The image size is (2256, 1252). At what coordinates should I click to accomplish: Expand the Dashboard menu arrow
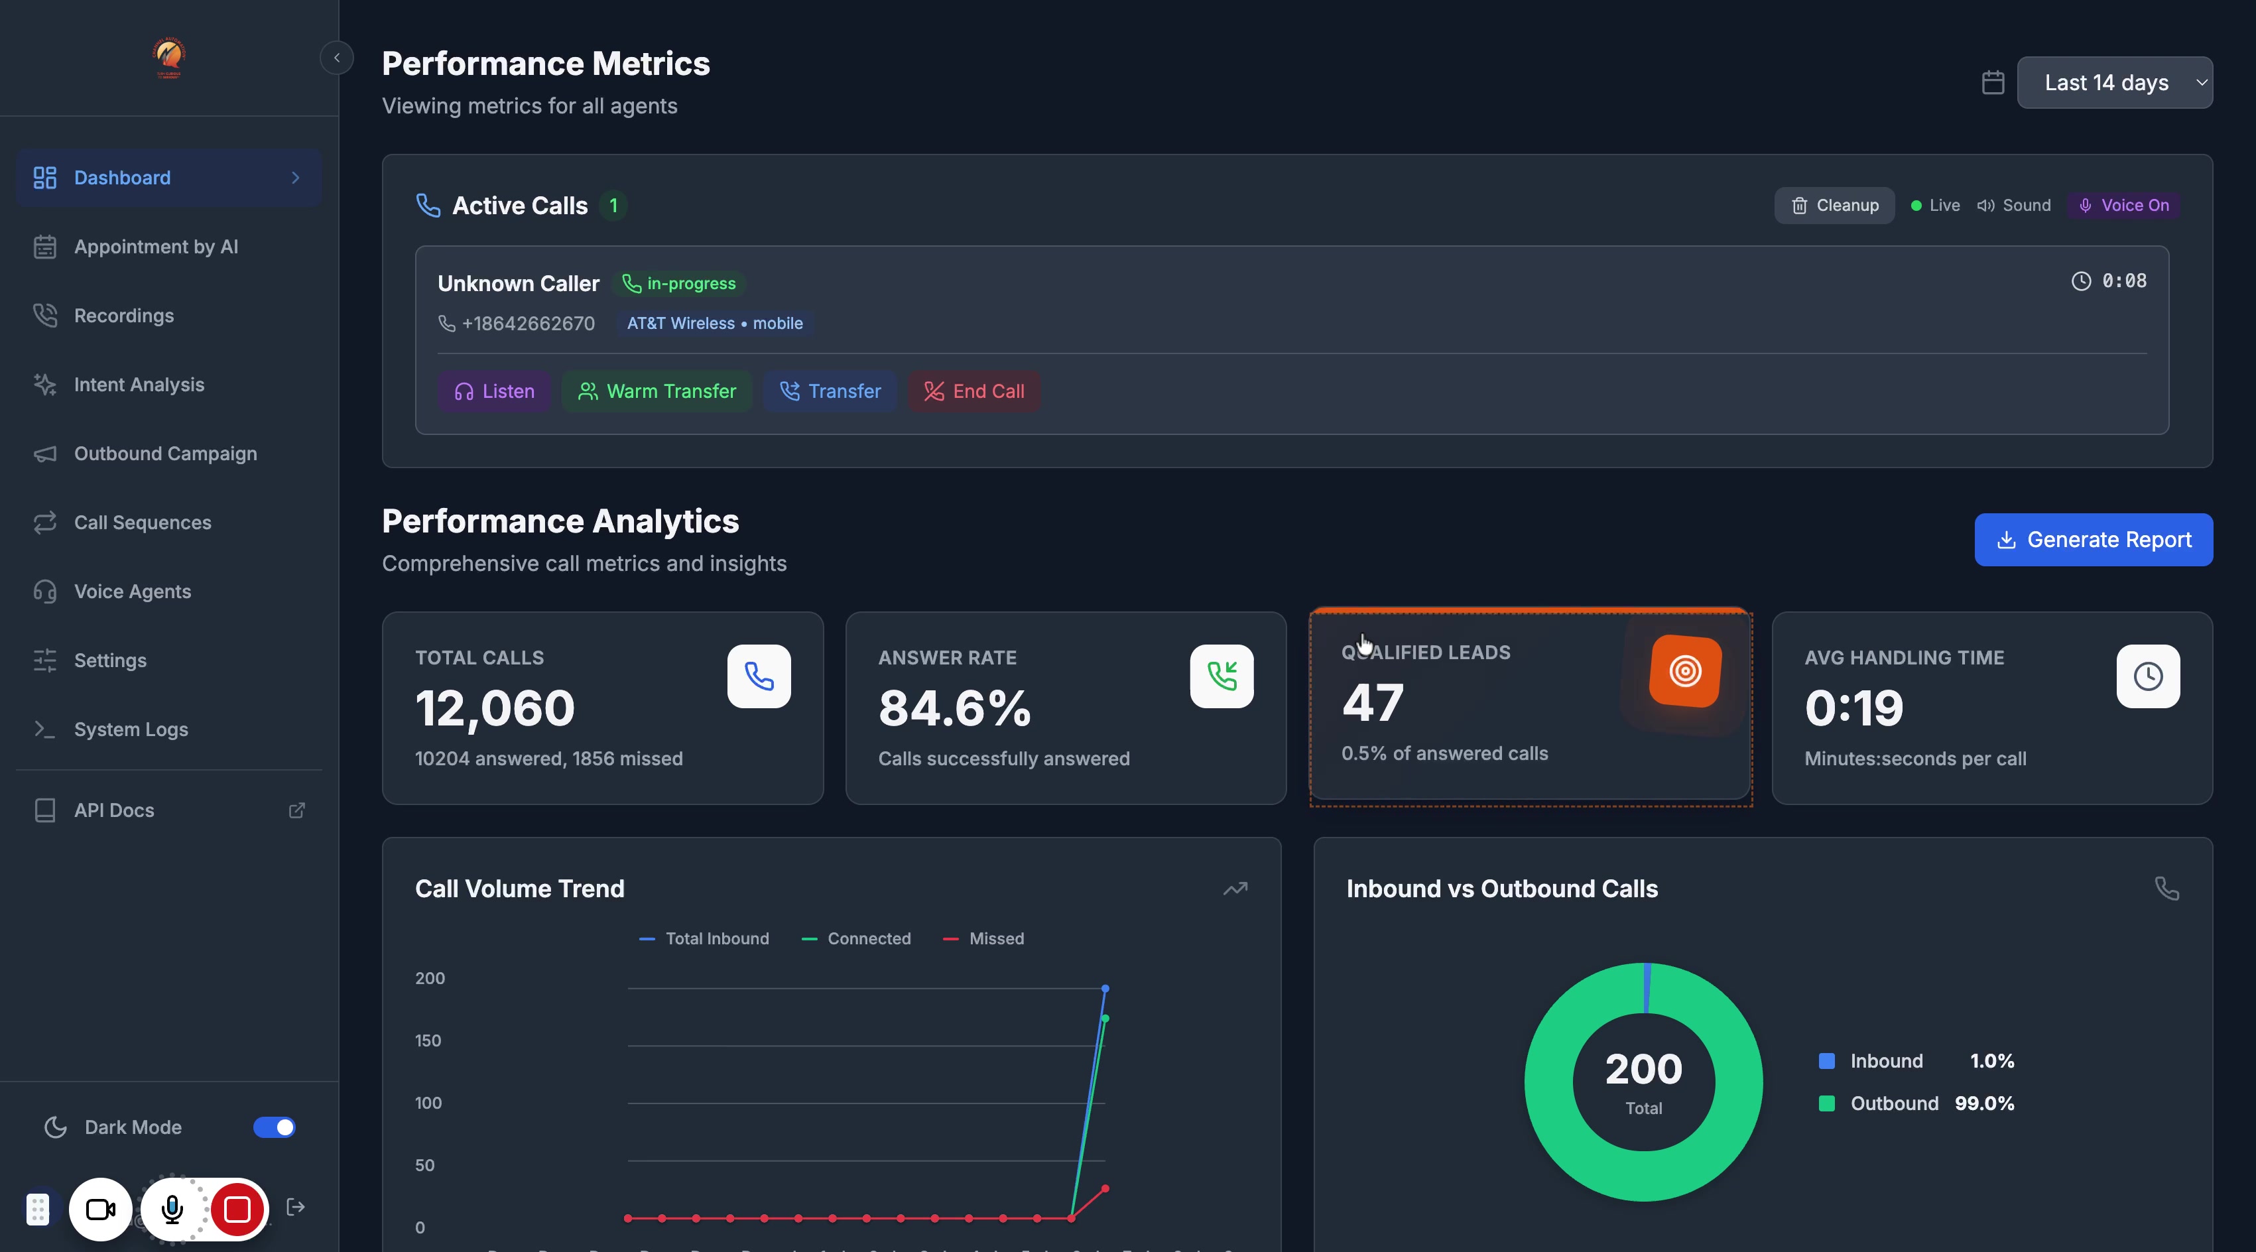point(295,178)
